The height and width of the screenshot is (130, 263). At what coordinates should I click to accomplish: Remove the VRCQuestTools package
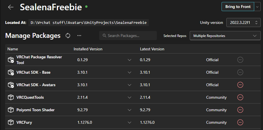pos(240,97)
